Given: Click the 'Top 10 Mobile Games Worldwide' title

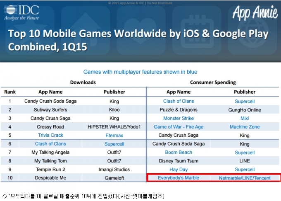Looking at the screenshot, I should 138,40.
